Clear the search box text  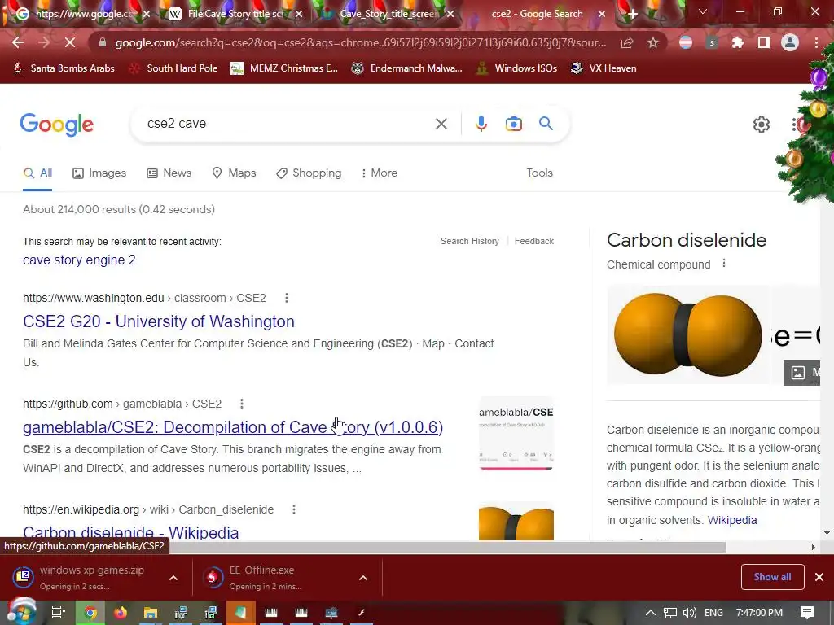pos(441,124)
